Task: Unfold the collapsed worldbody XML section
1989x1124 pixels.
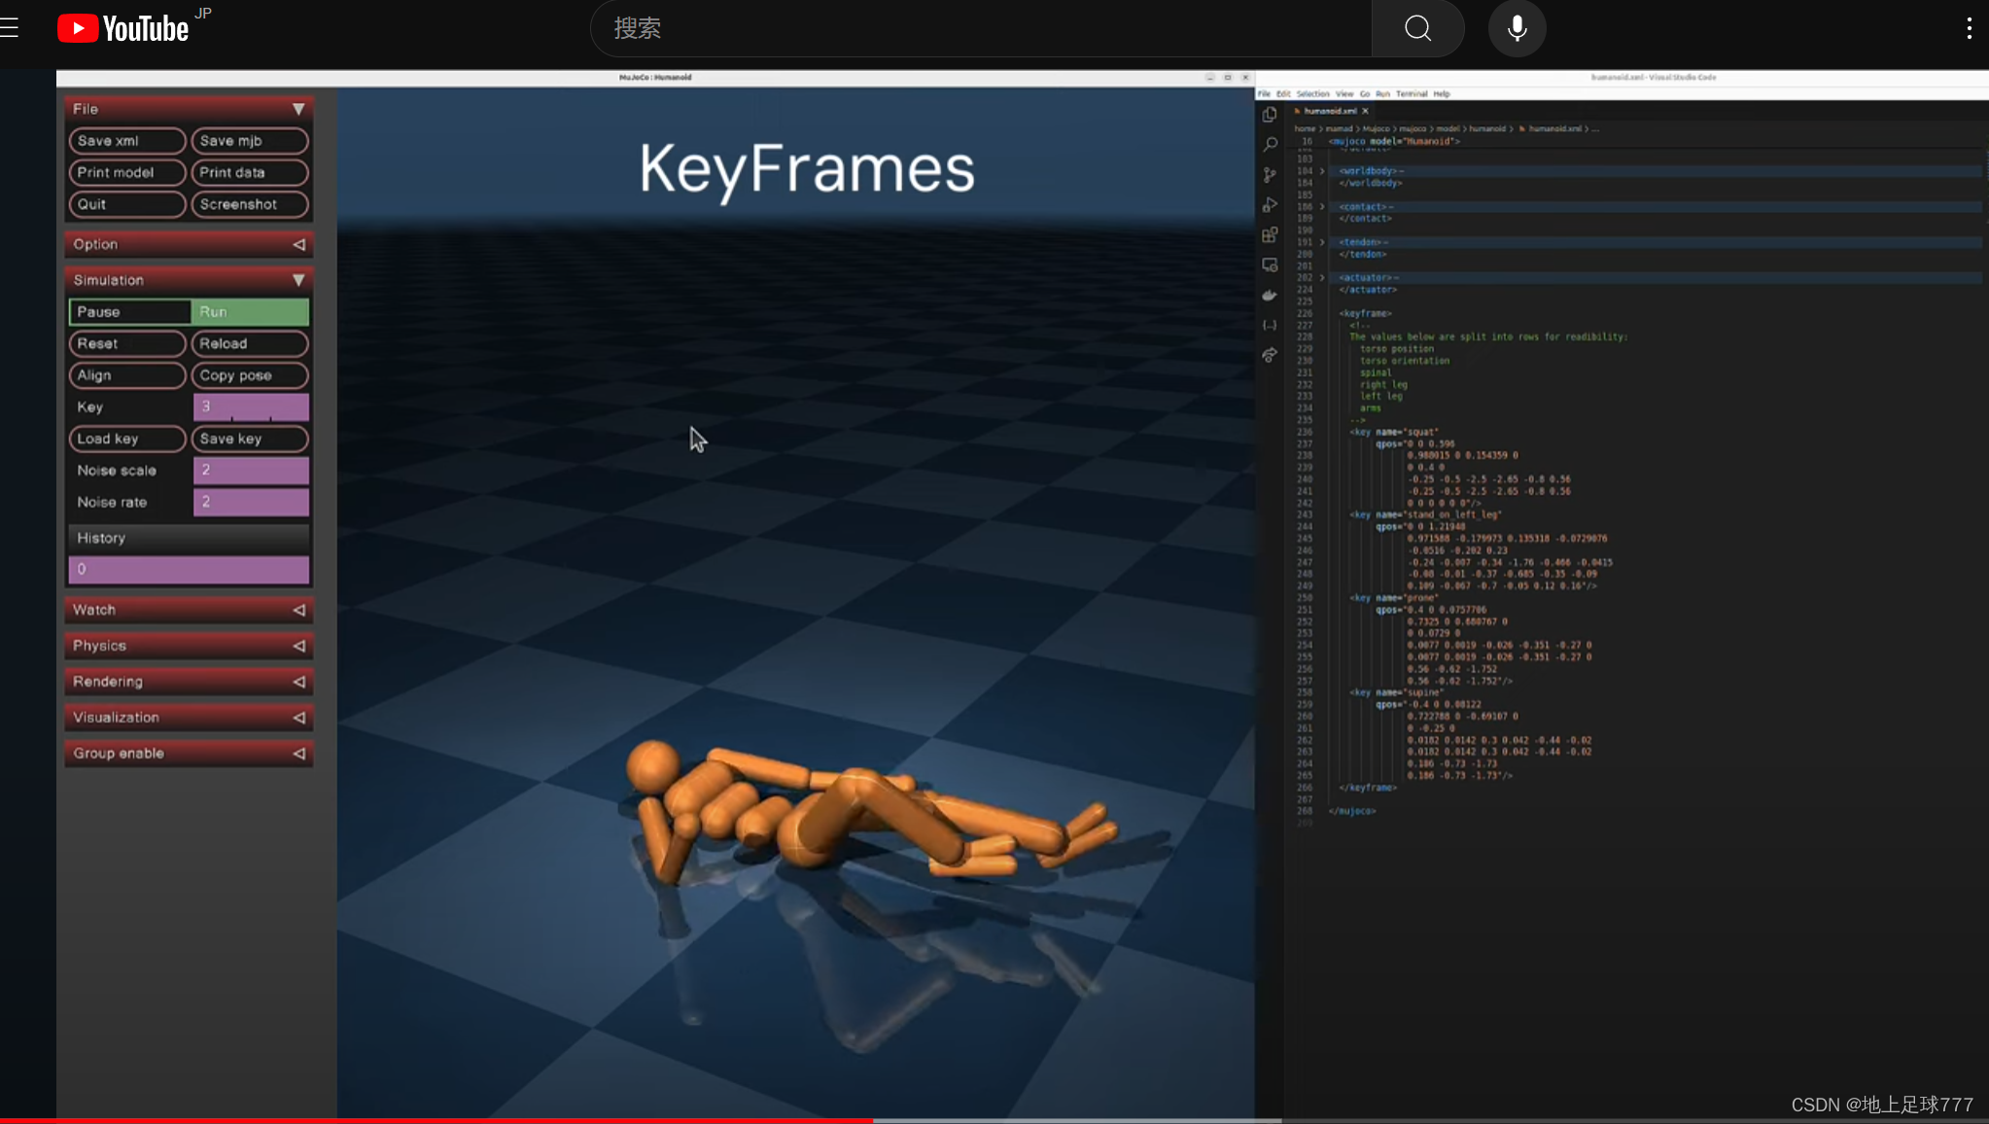Action: point(1322,171)
